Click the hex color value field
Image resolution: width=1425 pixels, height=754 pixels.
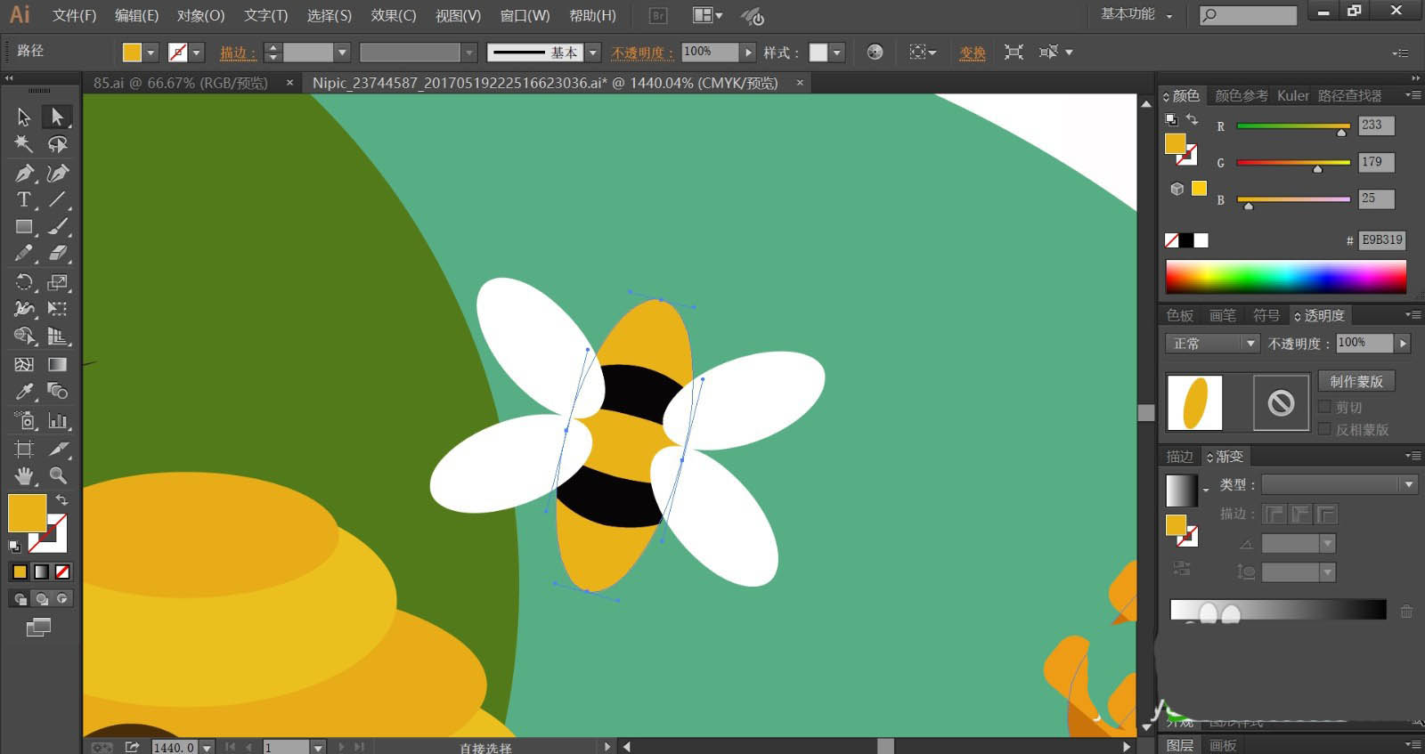click(1381, 239)
